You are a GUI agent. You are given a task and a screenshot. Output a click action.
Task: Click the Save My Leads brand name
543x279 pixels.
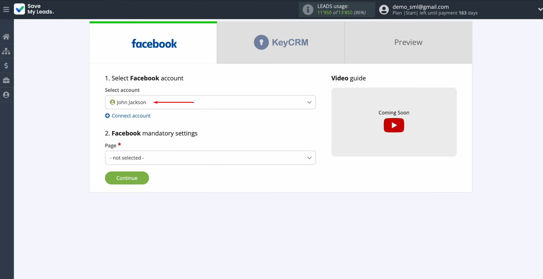click(41, 9)
